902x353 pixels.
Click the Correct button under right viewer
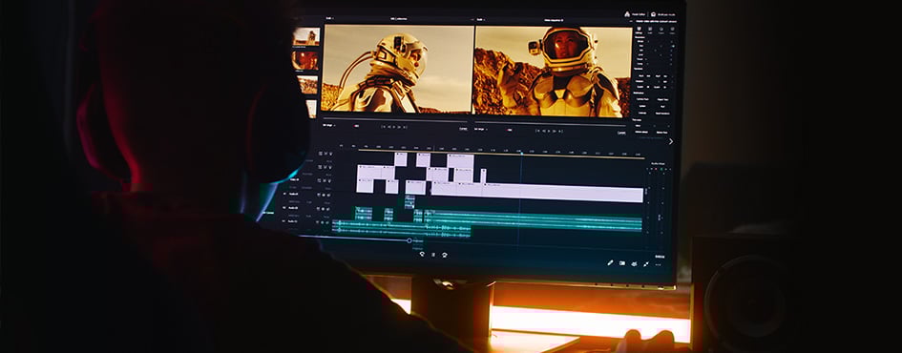(621, 133)
